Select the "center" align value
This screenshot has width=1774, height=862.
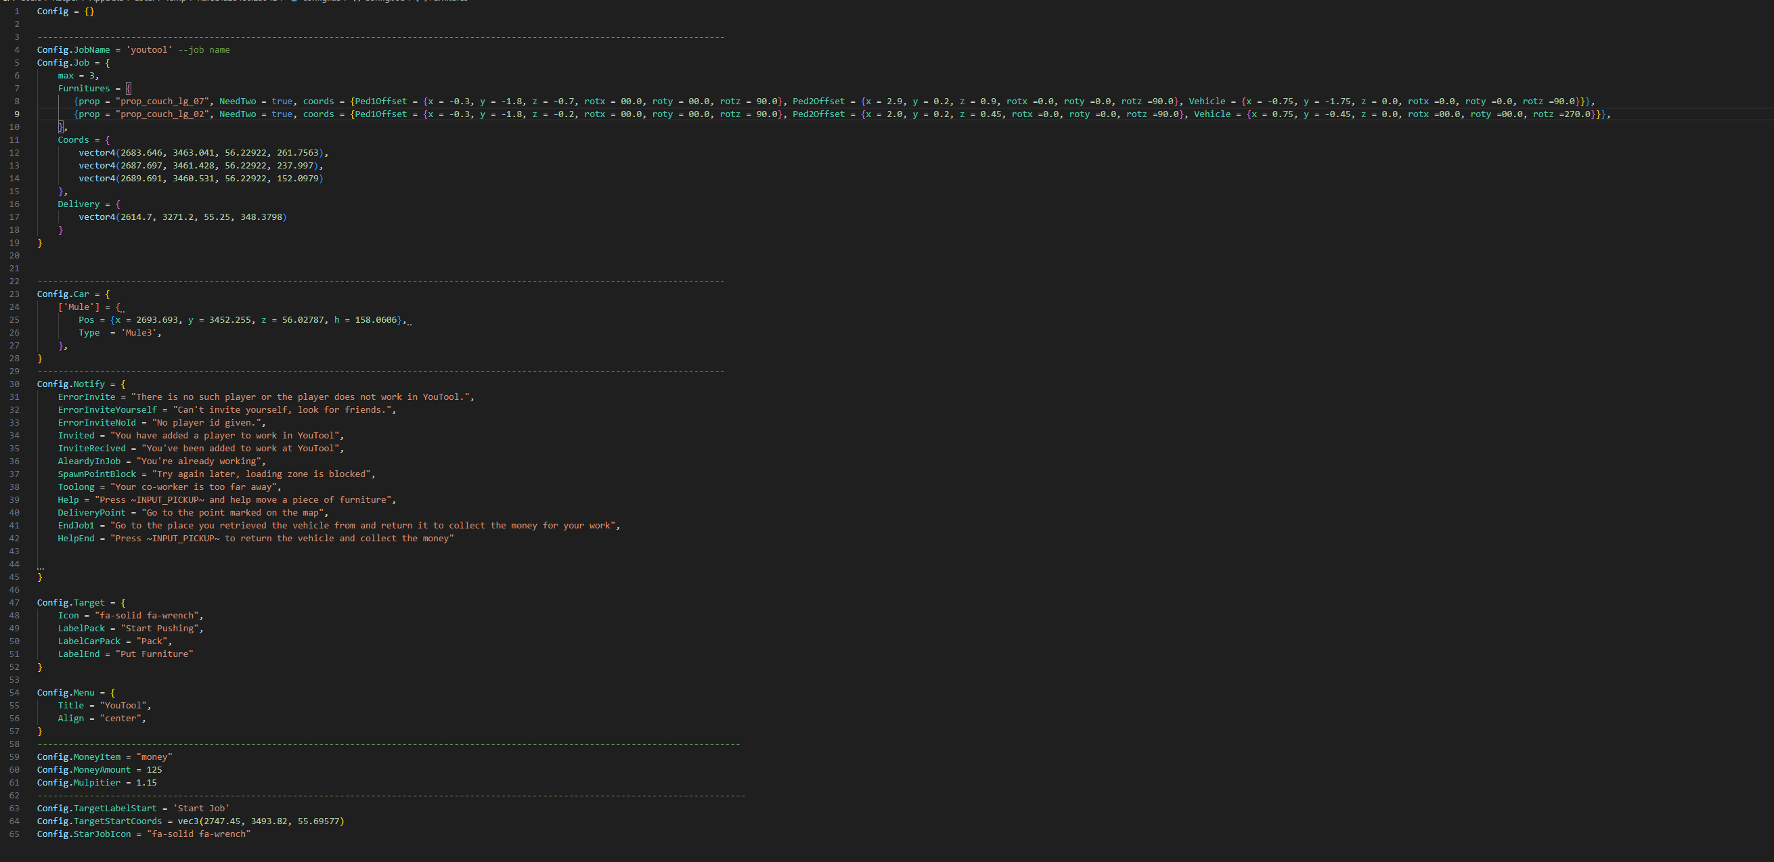point(120,718)
